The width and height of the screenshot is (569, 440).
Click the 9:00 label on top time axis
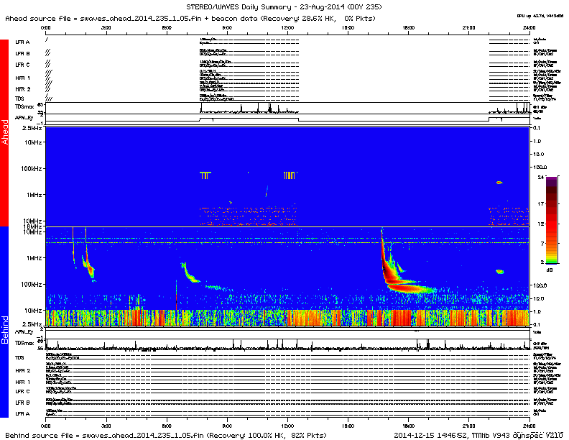pyautogui.click(x=227, y=28)
